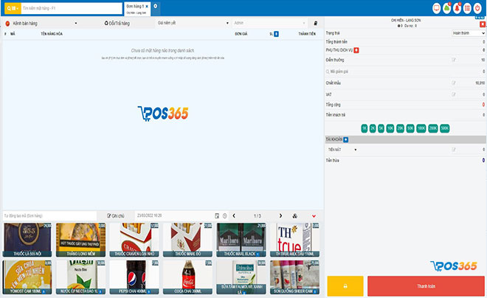Select the 500K quick cash button
Viewport: 487px width, 298px height.
[x=445, y=128]
